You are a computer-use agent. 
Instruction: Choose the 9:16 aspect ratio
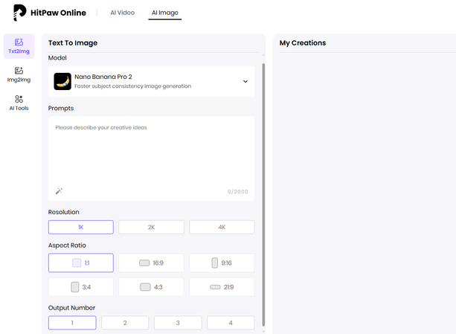[222, 263]
